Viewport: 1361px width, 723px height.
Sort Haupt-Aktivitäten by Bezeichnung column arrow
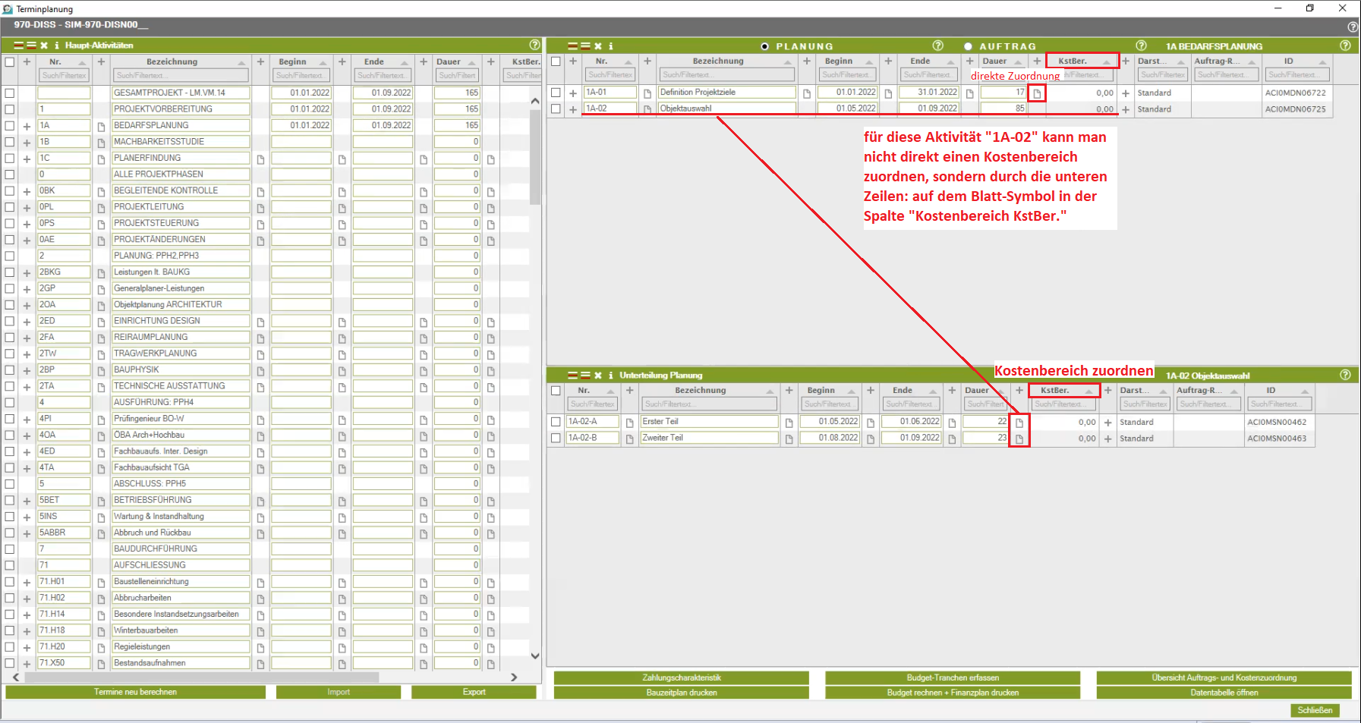pyautogui.click(x=243, y=62)
